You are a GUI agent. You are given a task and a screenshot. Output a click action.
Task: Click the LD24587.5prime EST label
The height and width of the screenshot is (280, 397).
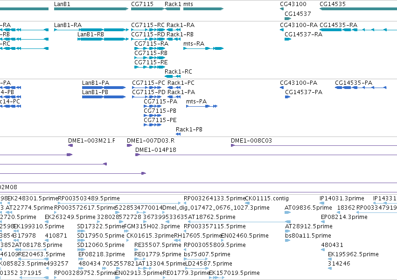click(x=209, y=264)
